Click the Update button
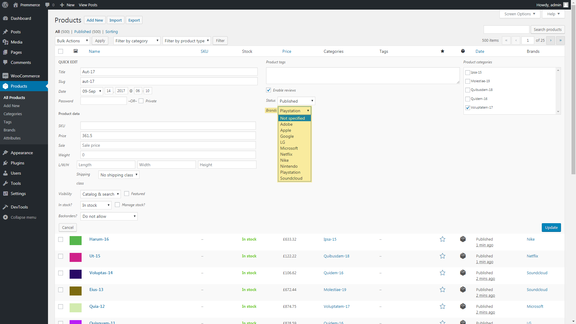The width and height of the screenshot is (576, 324). (x=551, y=227)
